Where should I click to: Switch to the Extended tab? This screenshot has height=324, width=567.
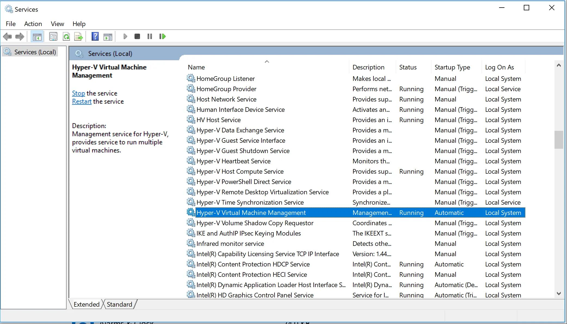tap(86, 304)
